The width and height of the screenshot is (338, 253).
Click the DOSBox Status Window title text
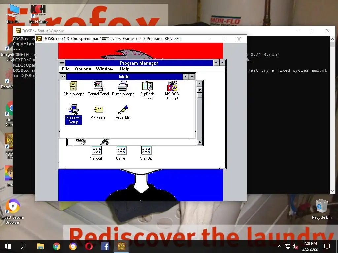[43, 31]
